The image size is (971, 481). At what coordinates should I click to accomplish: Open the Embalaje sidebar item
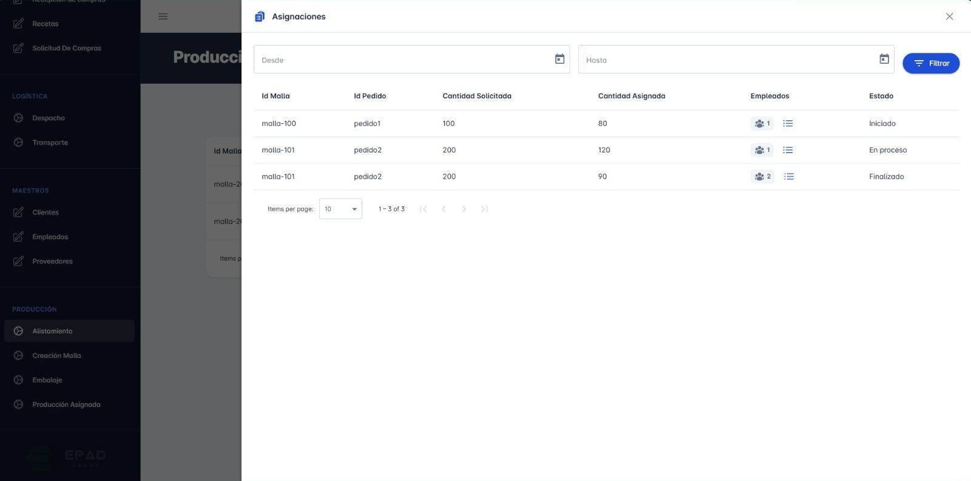pos(47,380)
